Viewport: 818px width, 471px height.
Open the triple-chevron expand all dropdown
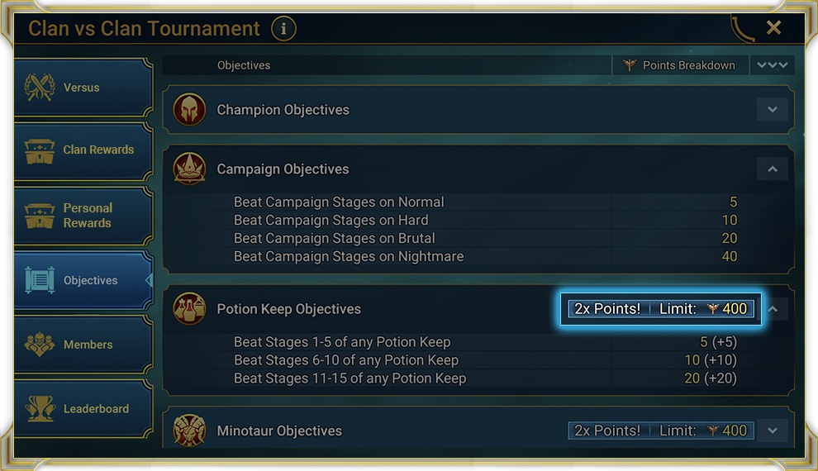772,65
